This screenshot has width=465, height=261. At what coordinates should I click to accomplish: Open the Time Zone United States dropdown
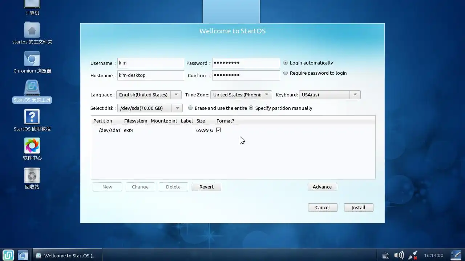pyautogui.click(x=241, y=95)
